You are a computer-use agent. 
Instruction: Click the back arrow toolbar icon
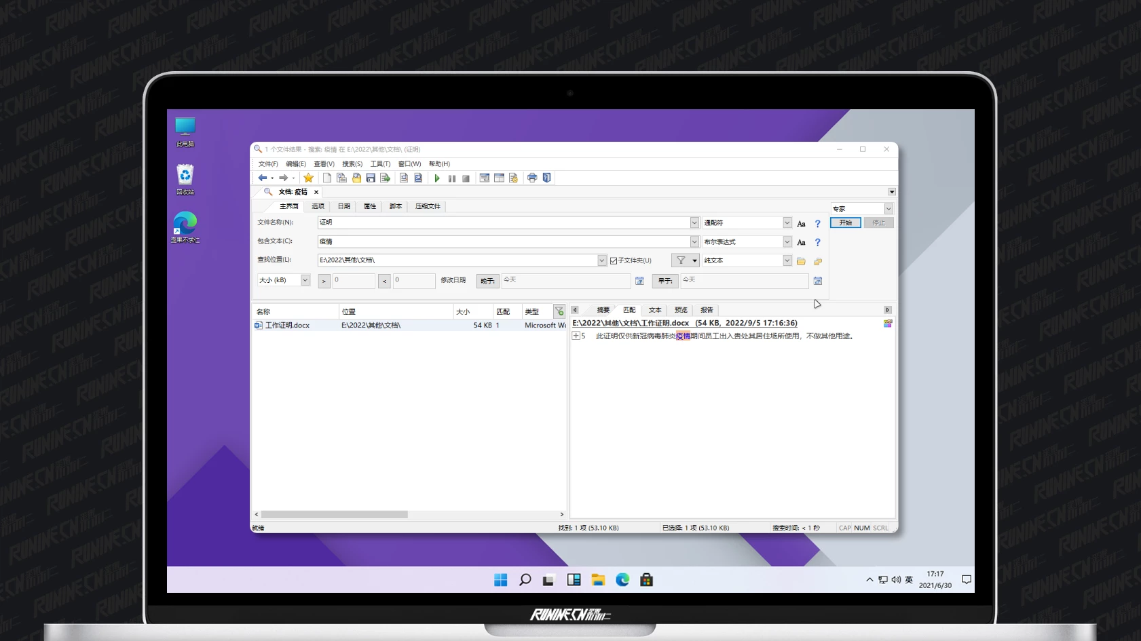click(x=263, y=178)
